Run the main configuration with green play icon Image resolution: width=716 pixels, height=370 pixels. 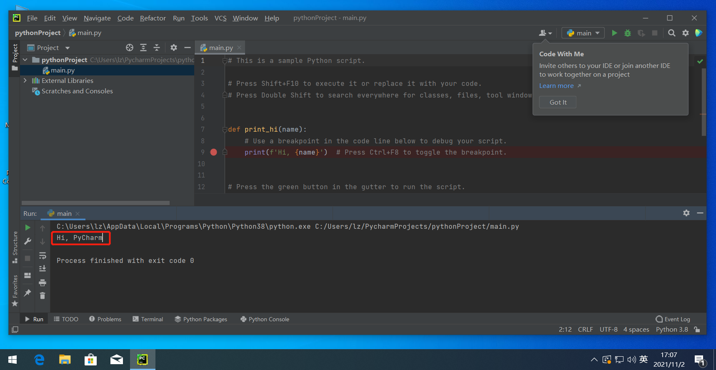tap(614, 33)
